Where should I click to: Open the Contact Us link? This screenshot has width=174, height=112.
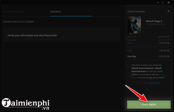tap(155, 83)
